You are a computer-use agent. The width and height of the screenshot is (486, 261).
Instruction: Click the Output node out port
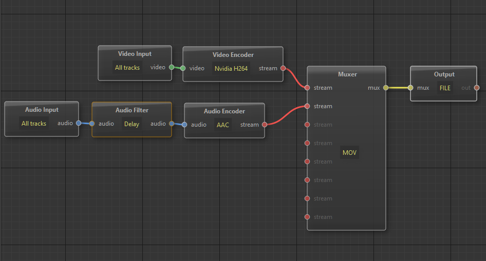pyautogui.click(x=476, y=88)
